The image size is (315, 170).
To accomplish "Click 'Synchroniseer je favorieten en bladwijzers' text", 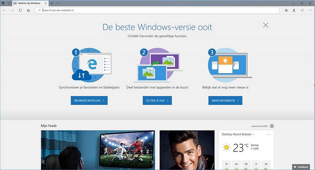I will tap(89, 87).
